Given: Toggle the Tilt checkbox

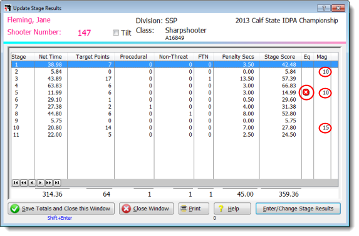Looking at the screenshot, I should [x=116, y=32].
